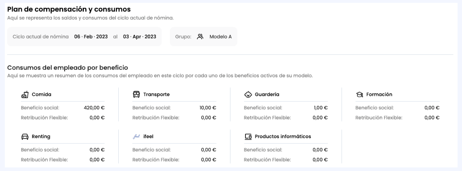462x171 pixels.
Task: Click the Transporte bus icon
Action: [136, 95]
